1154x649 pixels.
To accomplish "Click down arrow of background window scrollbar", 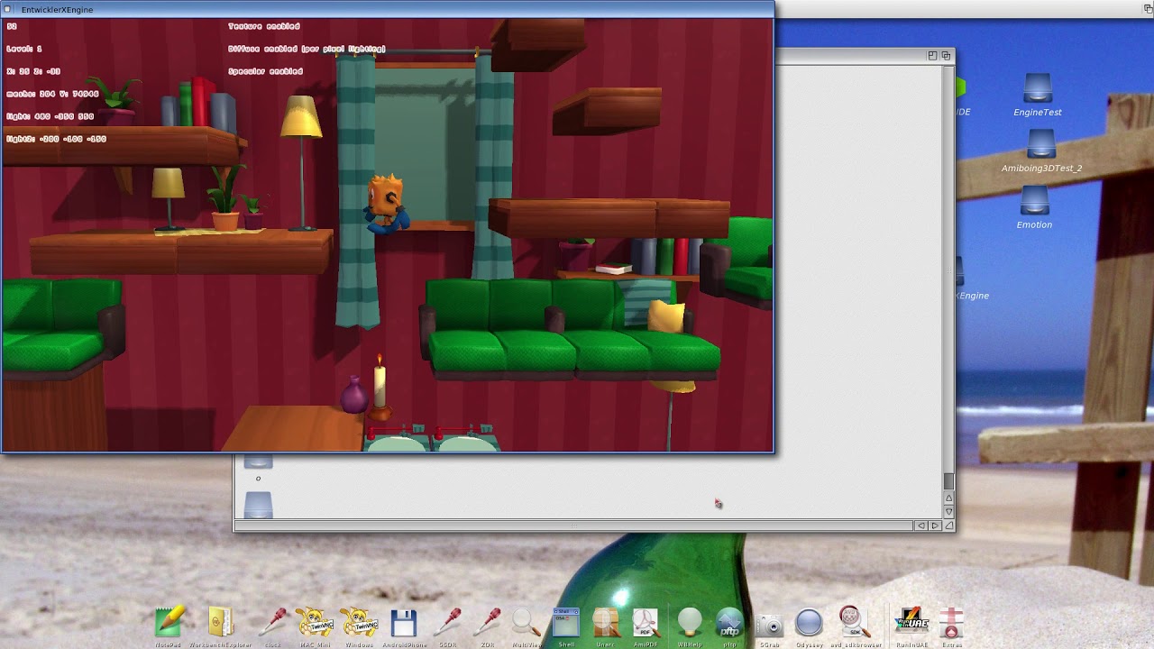I will (x=948, y=511).
